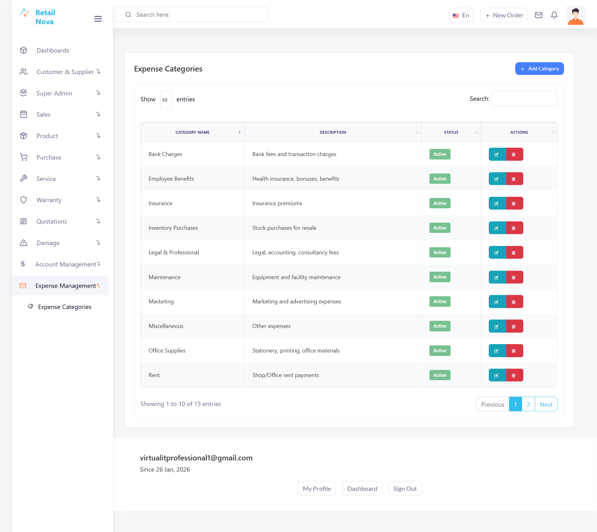Click the edit icon for Marketing row
Viewport: 597px width, 532px height.
tap(497, 302)
